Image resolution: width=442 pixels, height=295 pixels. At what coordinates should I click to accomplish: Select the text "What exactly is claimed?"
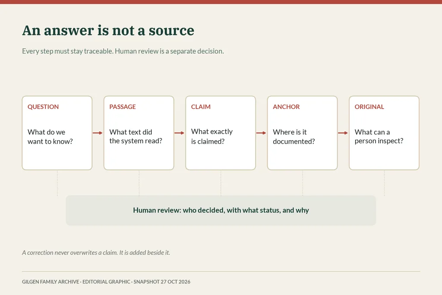pos(212,137)
